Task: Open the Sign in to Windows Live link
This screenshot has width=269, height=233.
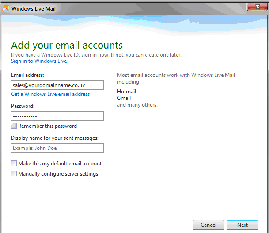Action: pyautogui.click(x=39, y=61)
